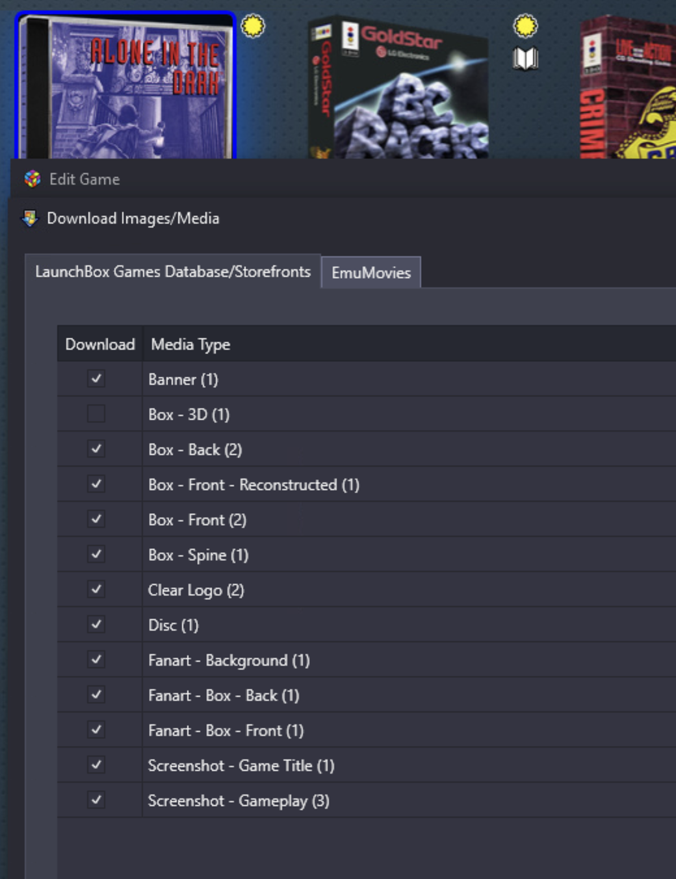Select the Disc (1) row text
676x879 pixels.
point(174,625)
